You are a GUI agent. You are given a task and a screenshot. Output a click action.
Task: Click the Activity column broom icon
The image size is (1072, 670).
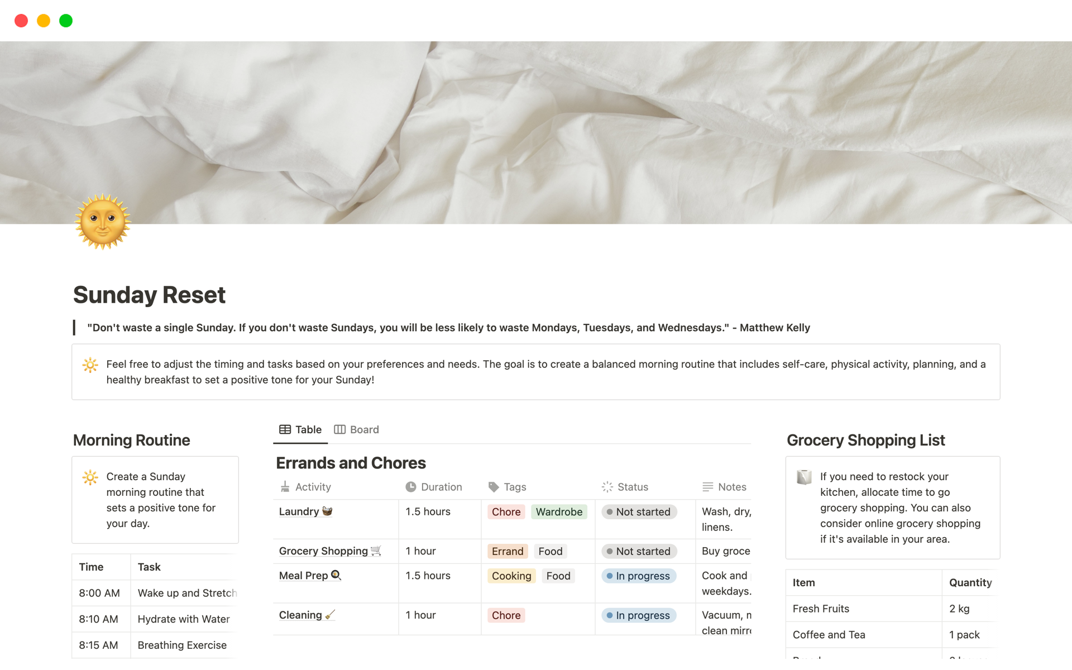pos(285,487)
